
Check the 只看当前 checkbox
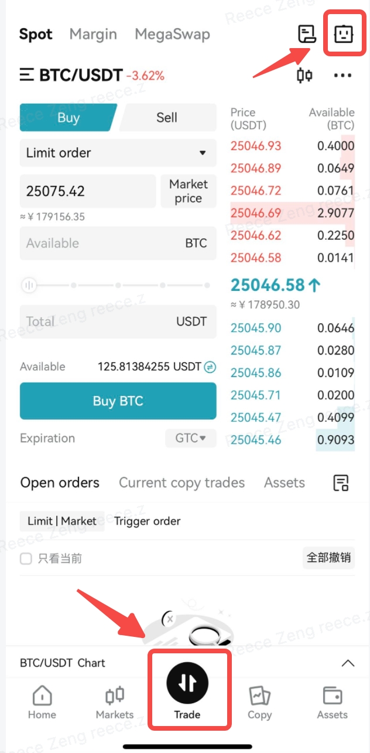pyautogui.click(x=26, y=559)
